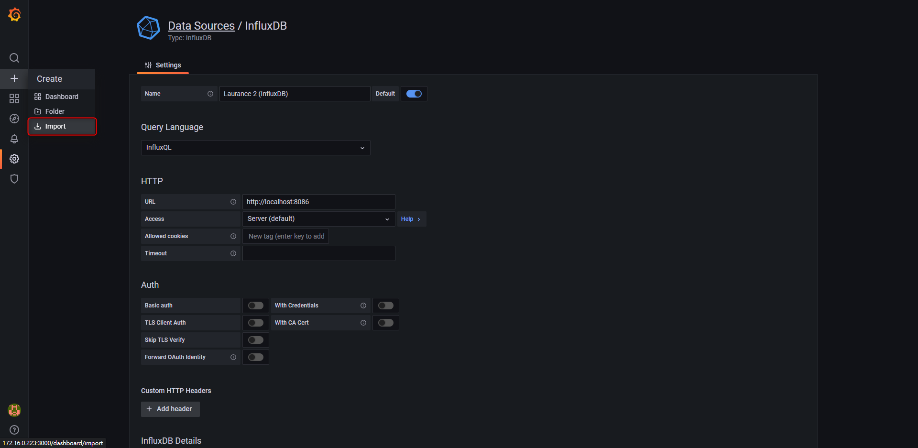Open Explore compass icon in sidebar
Image resolution: width=918 pixels, height=448 pixels.
14,119
